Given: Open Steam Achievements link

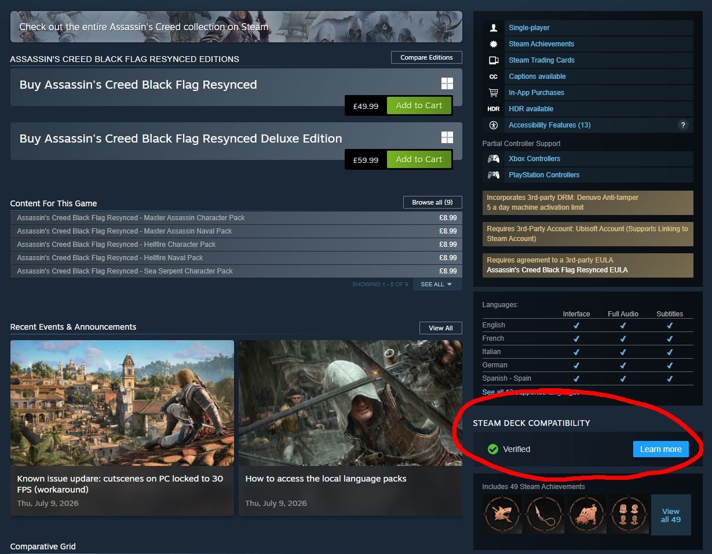Looking at the screenshot, I should [541, 44].
